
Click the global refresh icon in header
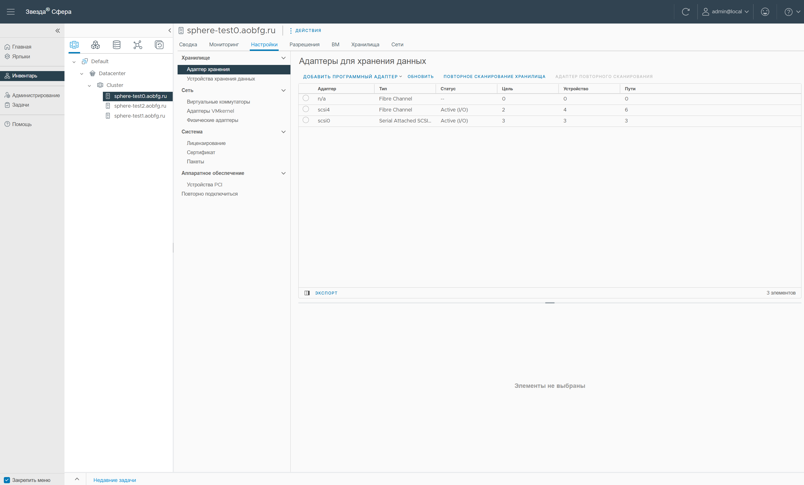pos(686,12)
